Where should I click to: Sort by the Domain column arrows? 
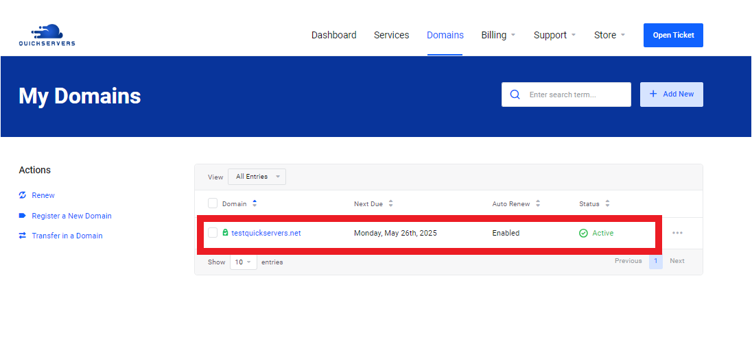click(x=255, y=203)
